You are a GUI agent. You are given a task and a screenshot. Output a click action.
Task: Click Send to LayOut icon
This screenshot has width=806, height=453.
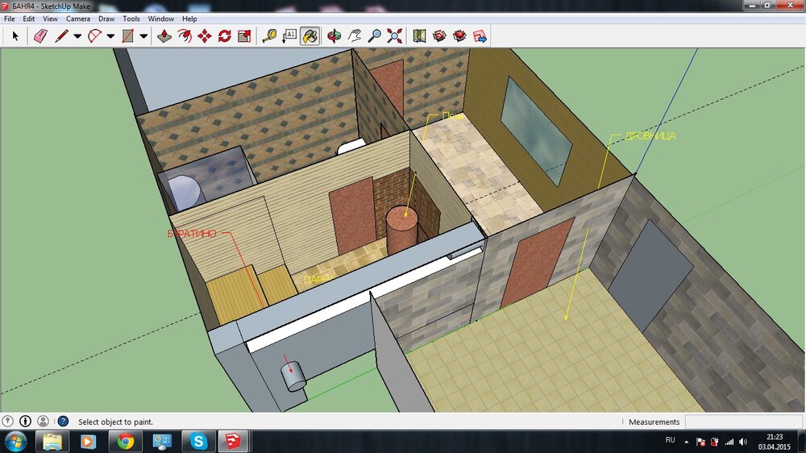click(x=480, y=36)
